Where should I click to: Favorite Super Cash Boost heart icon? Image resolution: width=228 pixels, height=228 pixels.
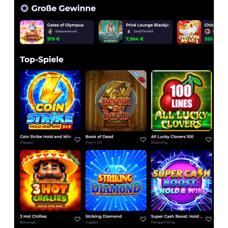208,219
